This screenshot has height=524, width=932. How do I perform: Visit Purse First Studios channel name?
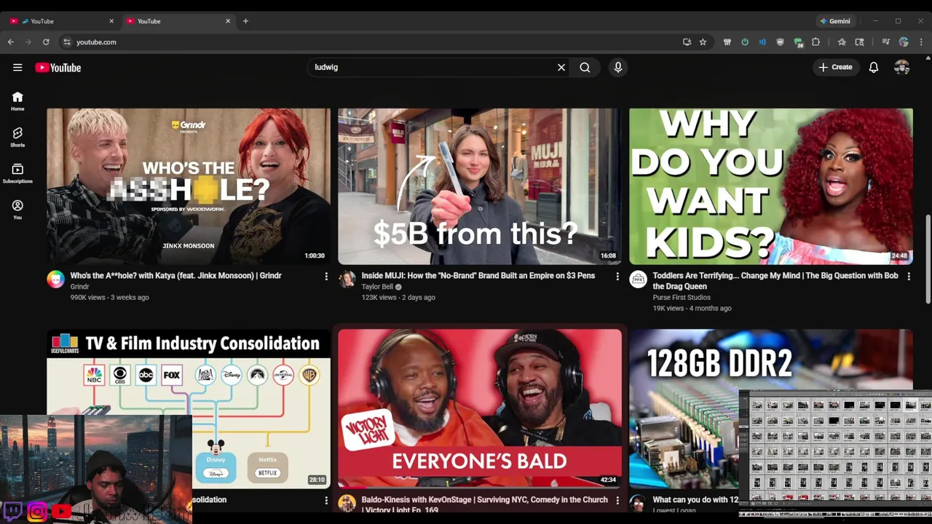[x=680, y=297]
